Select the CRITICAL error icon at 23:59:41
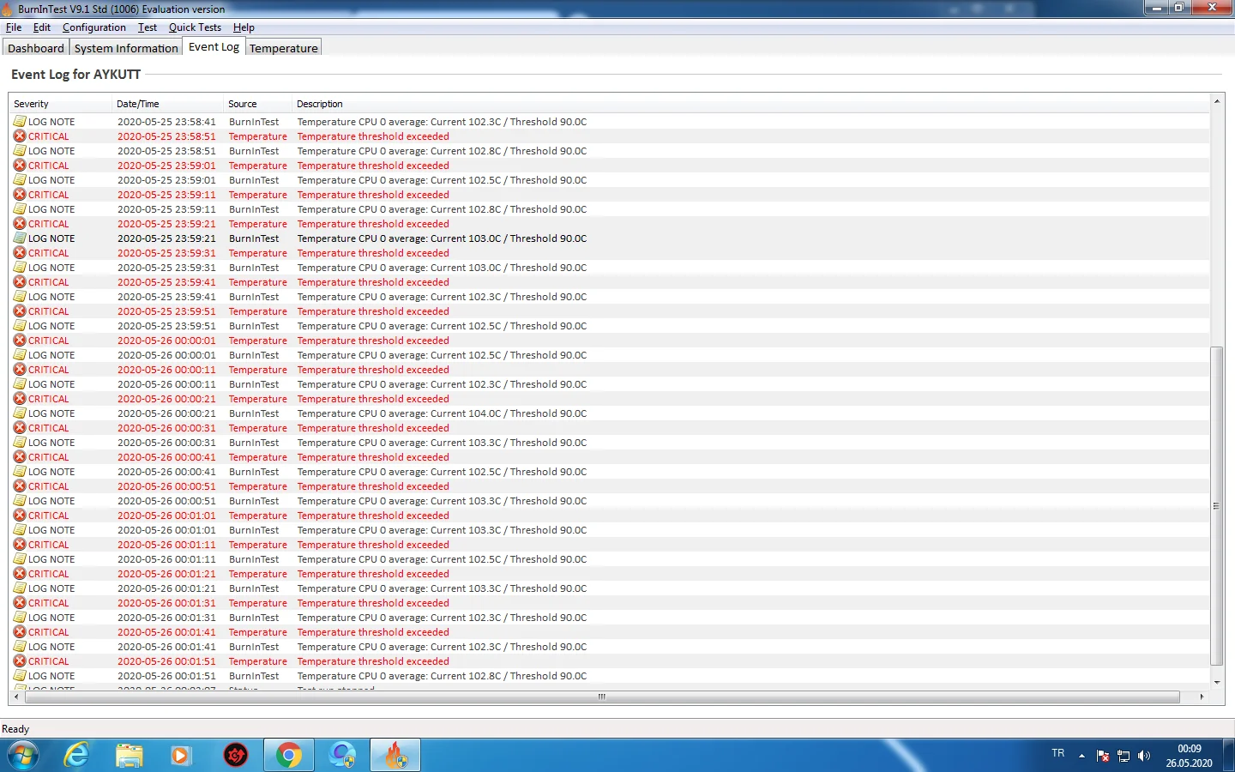The width and height of the screenshot is (1235, 772). pyautogui.click(x=20, y=281)
